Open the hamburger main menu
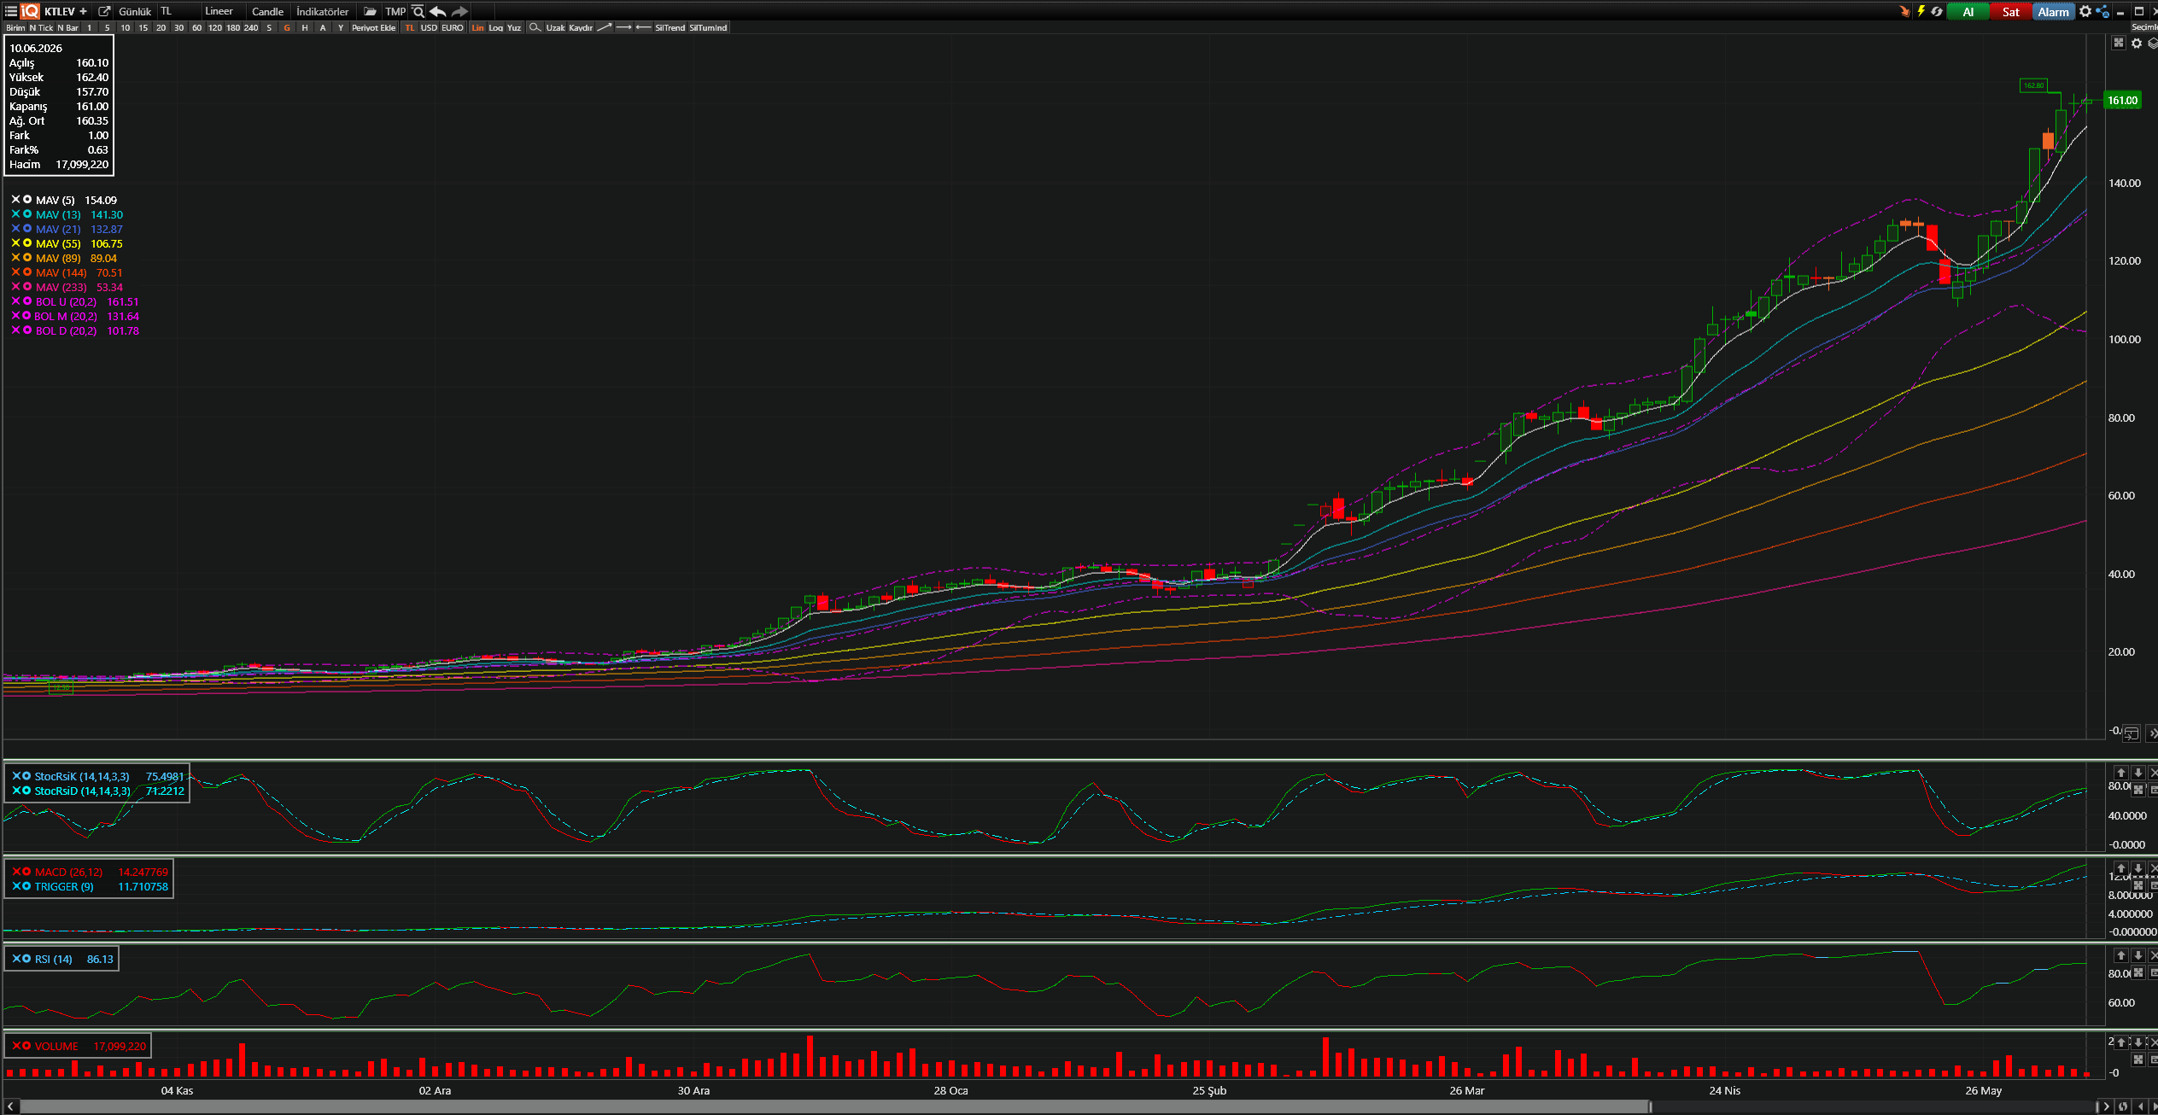 tap(11, 11)
